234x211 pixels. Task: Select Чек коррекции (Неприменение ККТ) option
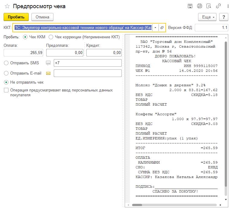(x=51, y=37)
